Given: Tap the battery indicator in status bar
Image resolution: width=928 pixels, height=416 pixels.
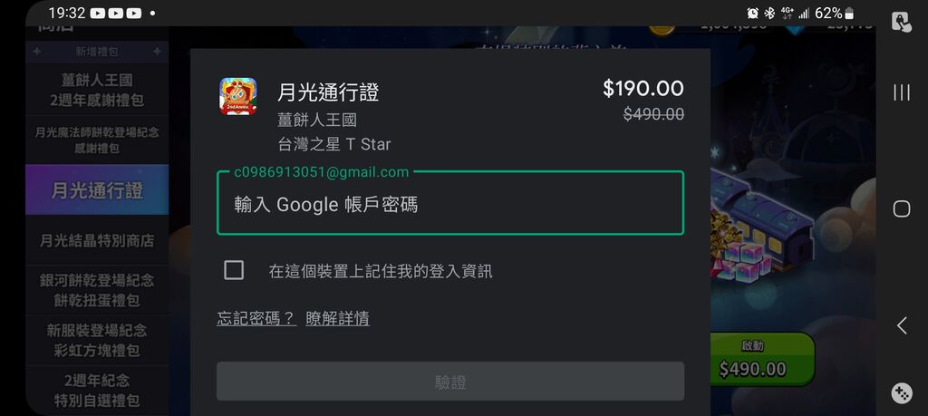Looking at the screenshot, I should tap(849, 13).
